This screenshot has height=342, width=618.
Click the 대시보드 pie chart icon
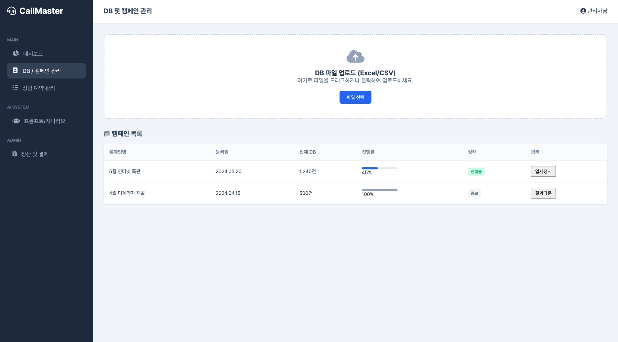(x=16, y=53)
